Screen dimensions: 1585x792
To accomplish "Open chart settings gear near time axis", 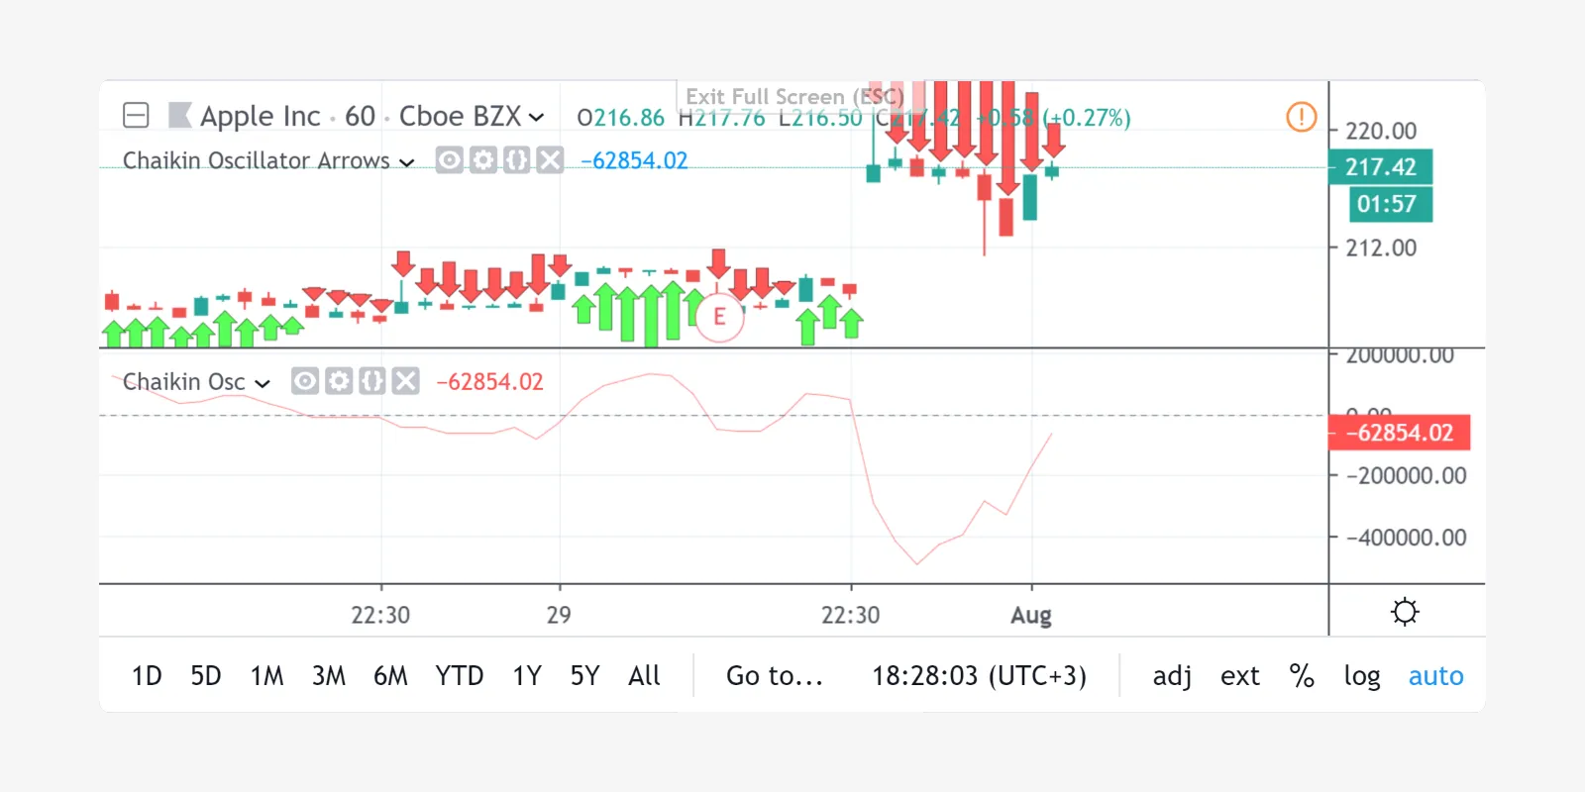I will tap(1405, 612).
